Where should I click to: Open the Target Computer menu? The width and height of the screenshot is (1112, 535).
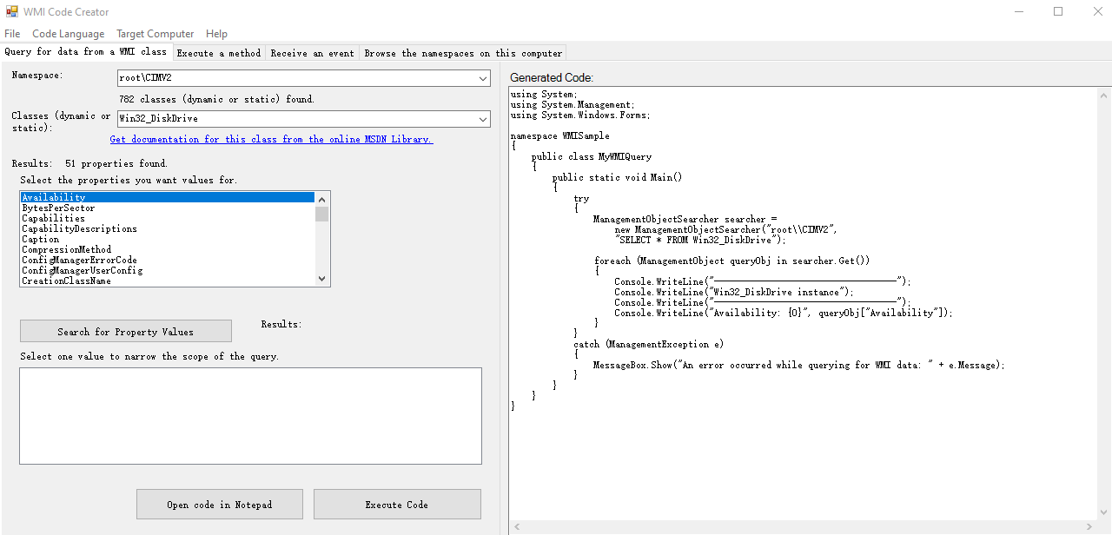click(156, 34)
